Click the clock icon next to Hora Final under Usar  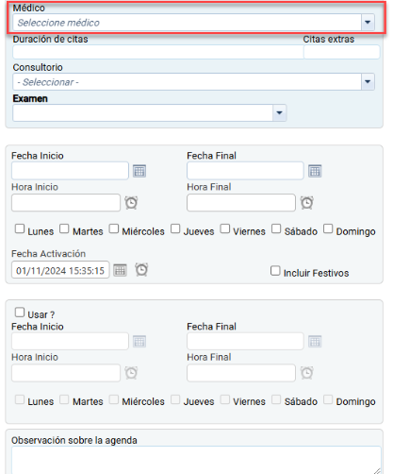tap(307, 373)
